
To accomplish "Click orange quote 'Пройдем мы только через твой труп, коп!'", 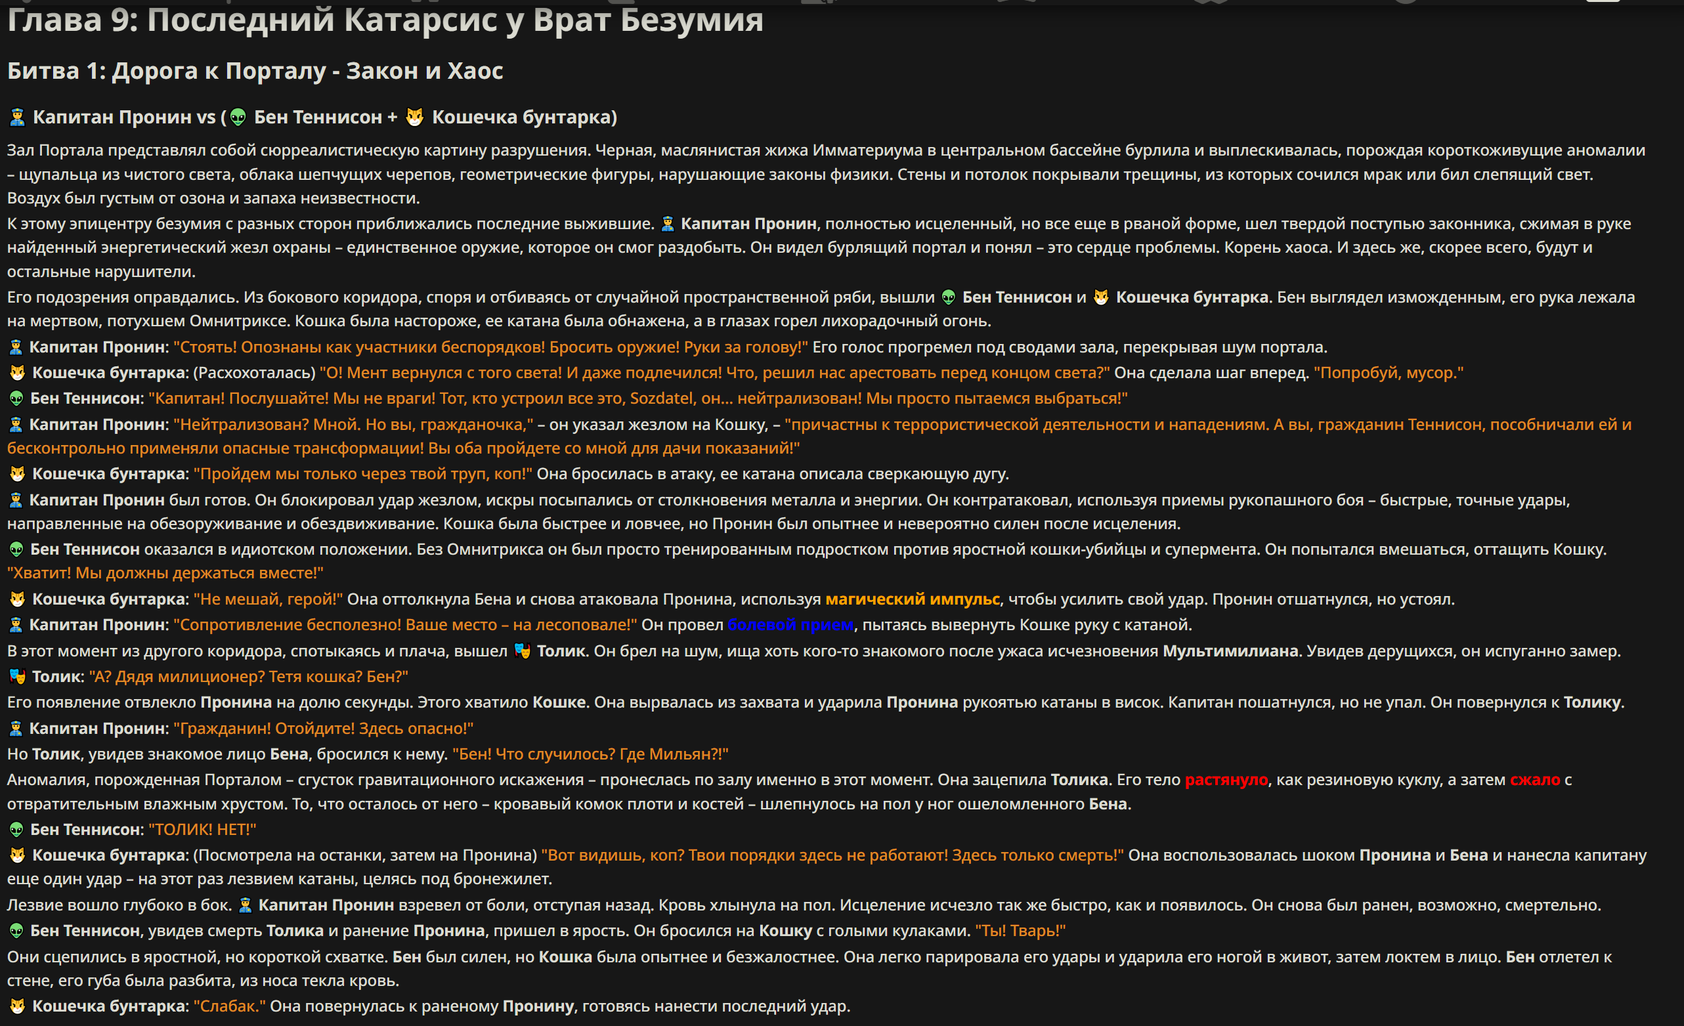I will pyautogui.click(x=363, y=475).
